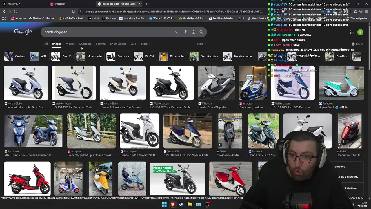Search by image with Lens icon

click(x=194, y=32)
